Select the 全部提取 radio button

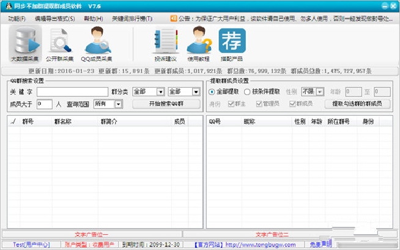[x=212, y=92]
